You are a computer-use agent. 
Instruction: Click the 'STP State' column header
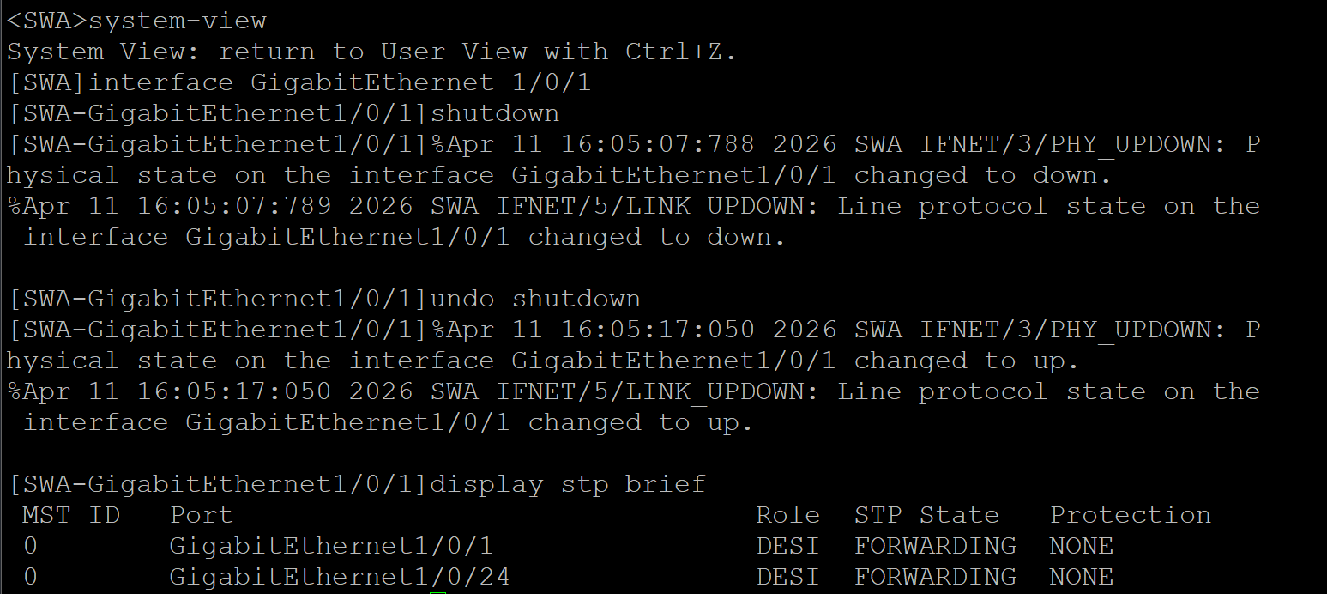pyautogui.click(x=926, y=515)
